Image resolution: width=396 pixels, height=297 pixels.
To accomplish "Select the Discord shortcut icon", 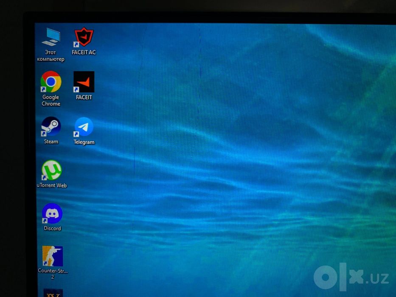I will coord(52,213).
